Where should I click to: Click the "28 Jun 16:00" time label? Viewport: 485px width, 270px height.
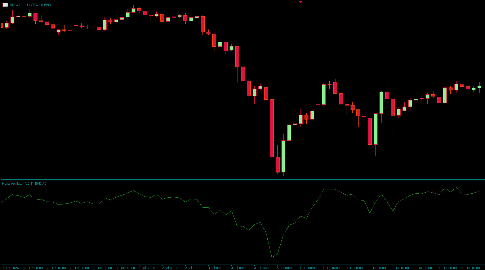(56, 268)
